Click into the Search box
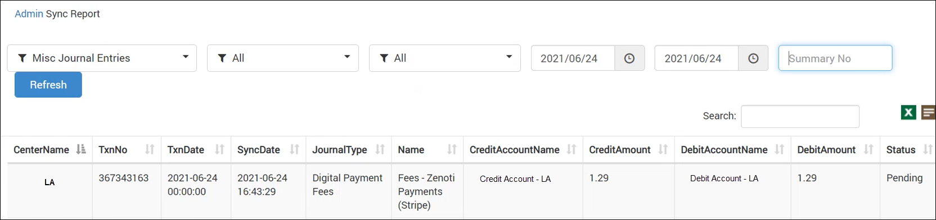The width and height of the screenshot is (936, 220). point(800,116)
